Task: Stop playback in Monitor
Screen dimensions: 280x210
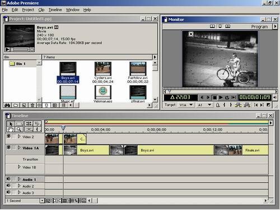Action: (214, 97)
